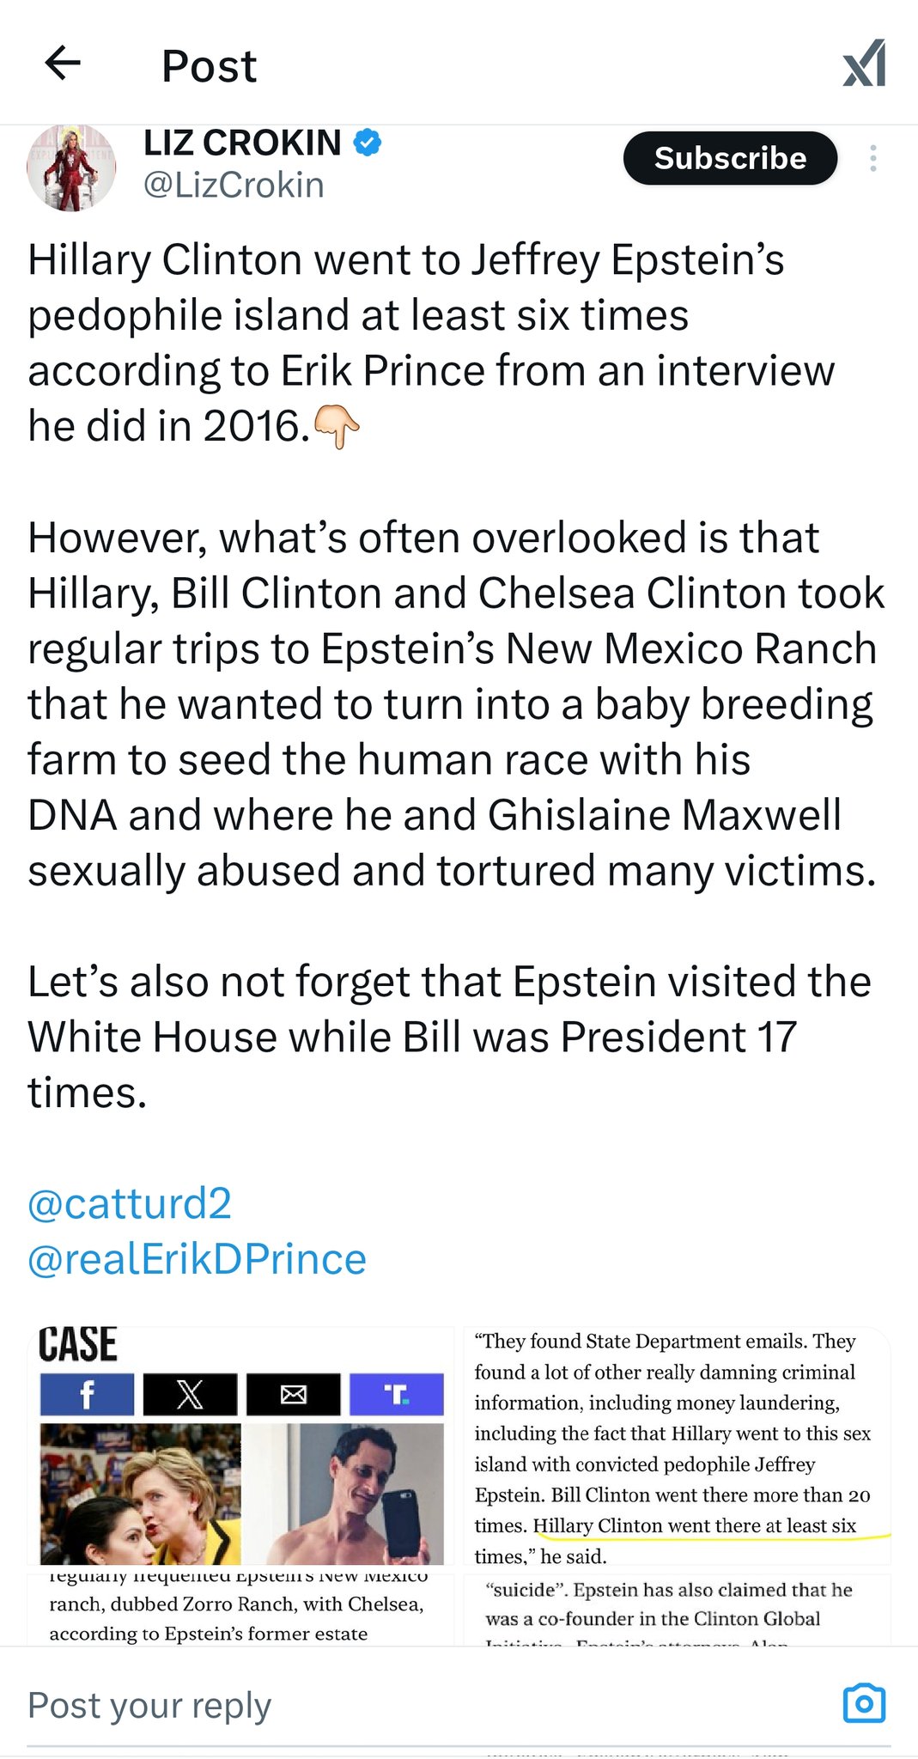Subscribe to Liz Crokin
The height and width of the screenshot is (1759, 918).
click(729, 159)
